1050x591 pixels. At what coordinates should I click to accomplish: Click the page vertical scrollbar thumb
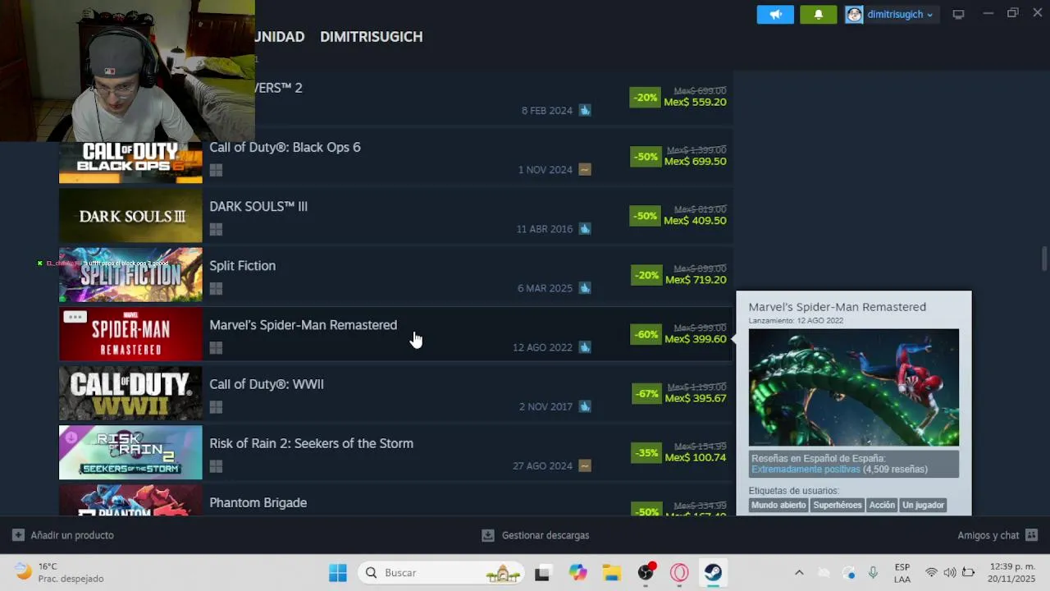pyautogui.click(x=1044, y=258)
